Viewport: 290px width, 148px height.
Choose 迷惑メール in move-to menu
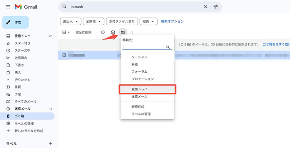pyautogui.click(x=147, y=96)
